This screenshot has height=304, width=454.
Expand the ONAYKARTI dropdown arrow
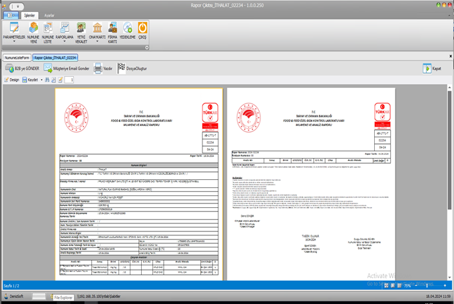click(97, 41)
